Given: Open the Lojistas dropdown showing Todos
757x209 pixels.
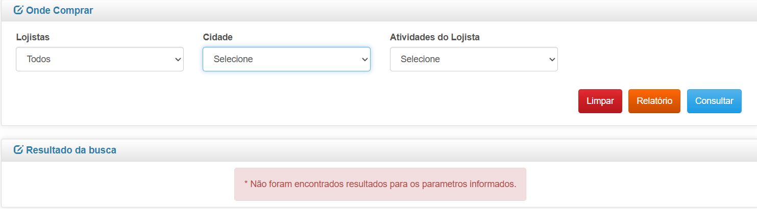Looking at the screenshot, I should [x=100, y=59].
